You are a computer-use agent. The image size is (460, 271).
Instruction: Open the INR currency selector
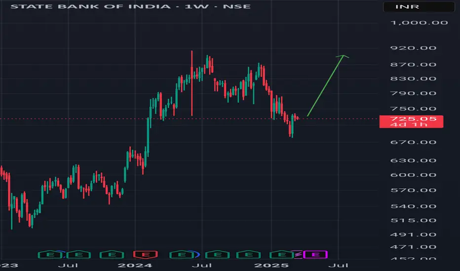click(x=419, y=6)
